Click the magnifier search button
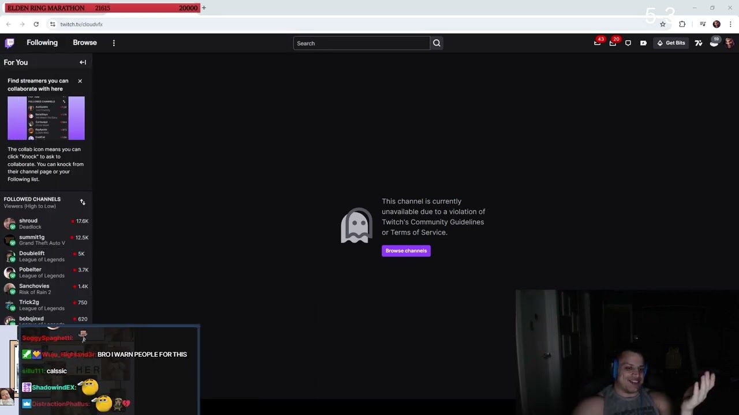This screenshot has width=739, height=415. [436, 43]
